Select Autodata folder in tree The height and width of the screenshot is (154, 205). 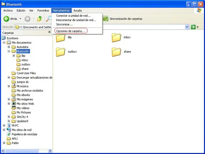click(x=22, y=47)
